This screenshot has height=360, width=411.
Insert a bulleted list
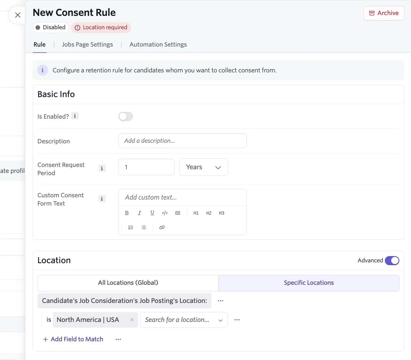pyautogui.click(x=144, y=227)
